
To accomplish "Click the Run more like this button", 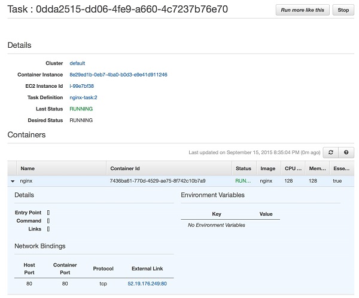I will coord(302,10).
